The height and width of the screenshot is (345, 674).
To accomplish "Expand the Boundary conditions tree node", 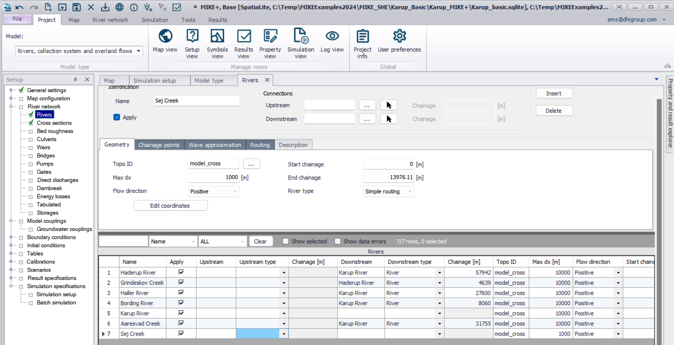I will tap(11, 237).
